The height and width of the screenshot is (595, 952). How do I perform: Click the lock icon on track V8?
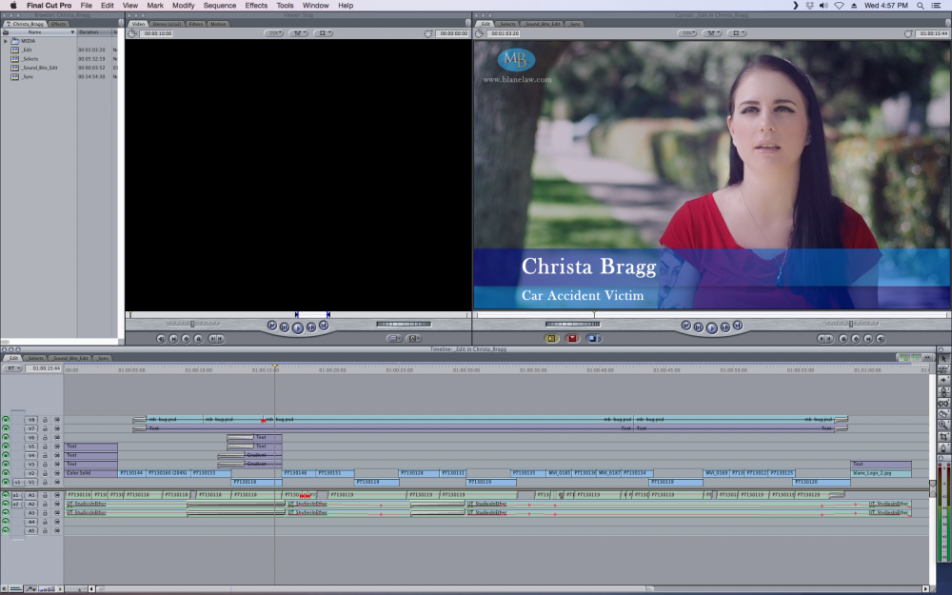45,419
